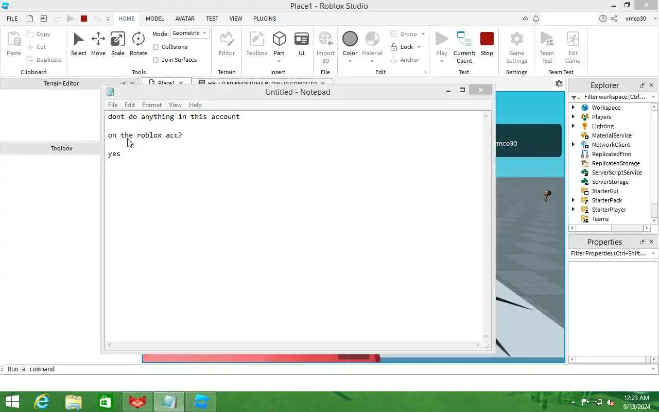Viewport: 659px width, 412px height.
Task: Expand the StarterPlayer tree node
Action: 573,210
